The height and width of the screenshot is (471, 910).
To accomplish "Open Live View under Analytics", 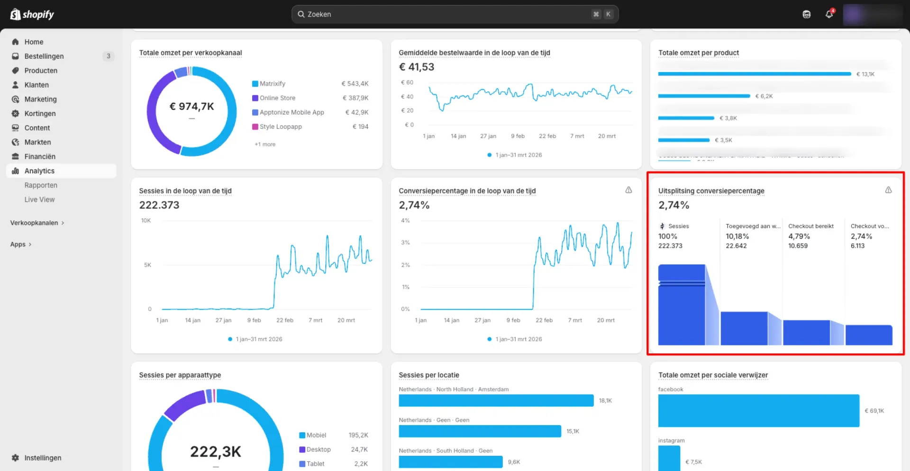I will click(39, 199).
